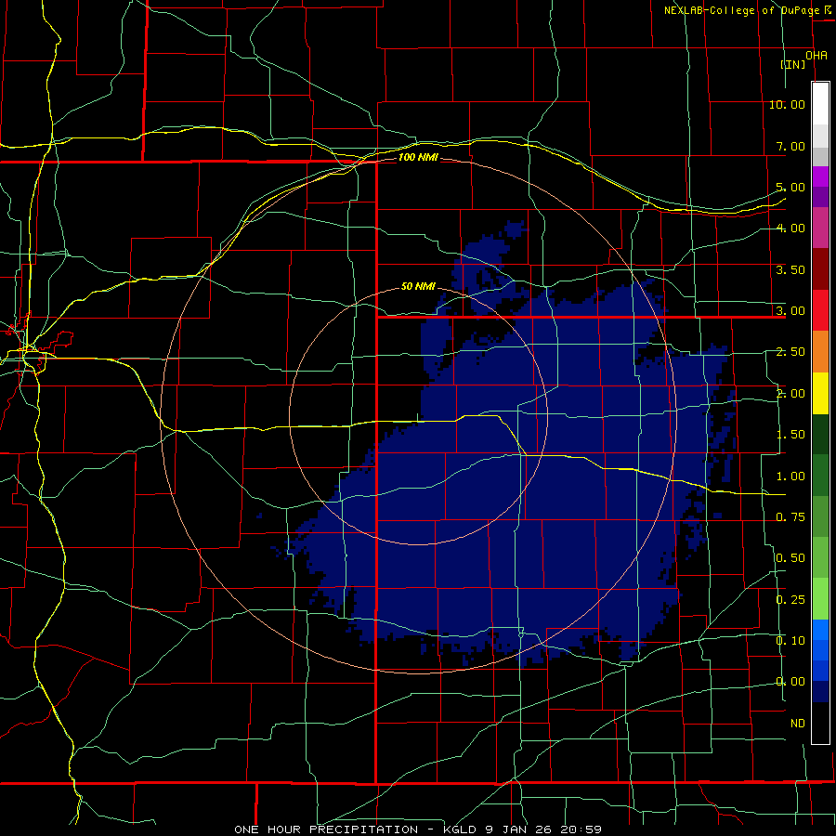The image size is (836, 836).
Task: Click the 0.10 legend value
Action: click(790, 640)
